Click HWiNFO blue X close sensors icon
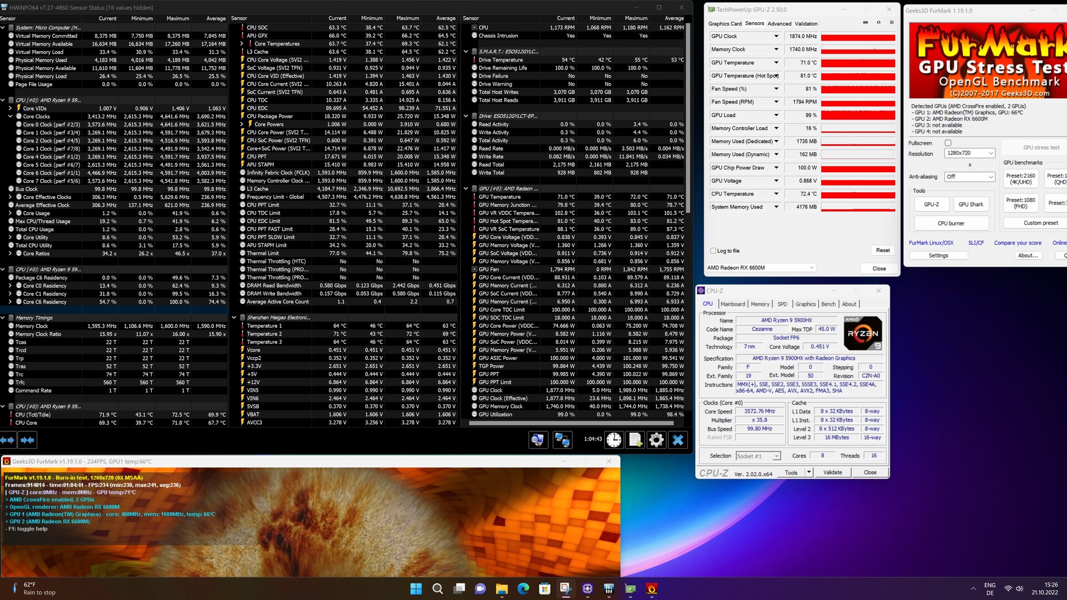 click(677, 440)
